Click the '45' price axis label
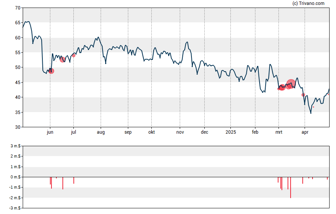This screenshot has height=214, width=336. click(x=18, y=82)
